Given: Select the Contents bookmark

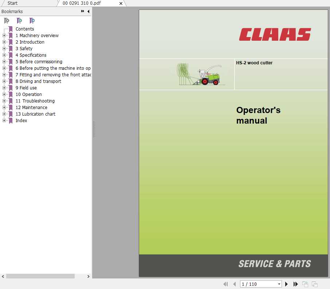Looking at the screenshot, I should 25,29.
